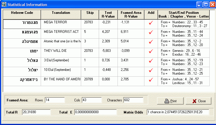Toggle the Add checkmark for MEGA TERRORIST ACT
Viewport: 216px width, 125px height.
click(151, 32)
